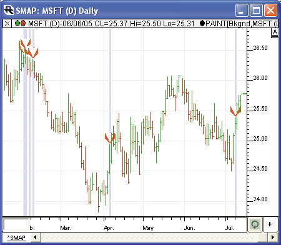Viewport: 281px width, 245px height.
Task: Close the SMAP chart window
Action: click(270, 10)
